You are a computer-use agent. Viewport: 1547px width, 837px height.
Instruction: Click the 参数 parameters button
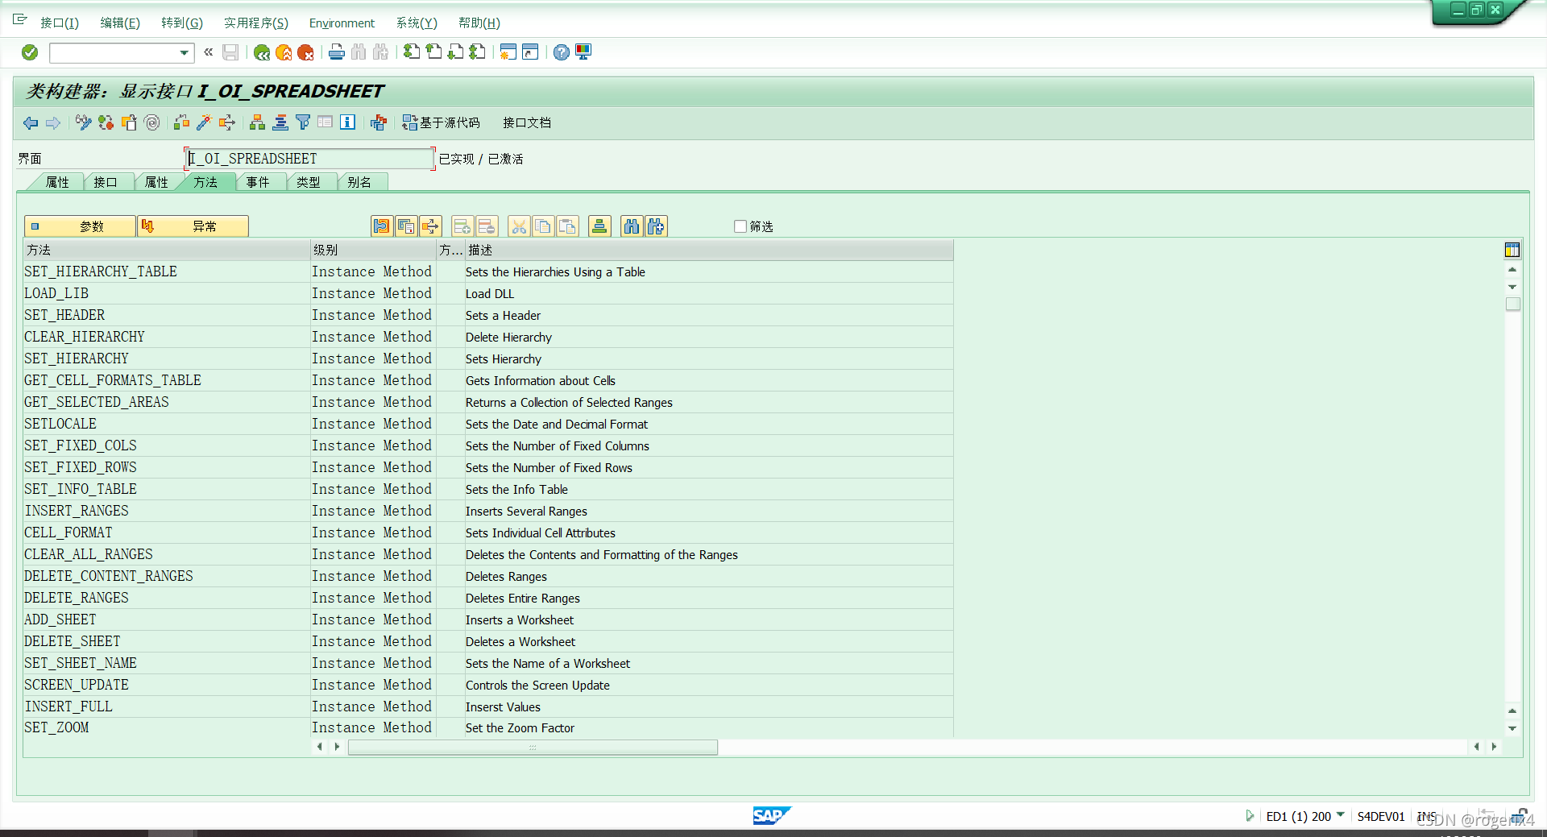point(80,226)
